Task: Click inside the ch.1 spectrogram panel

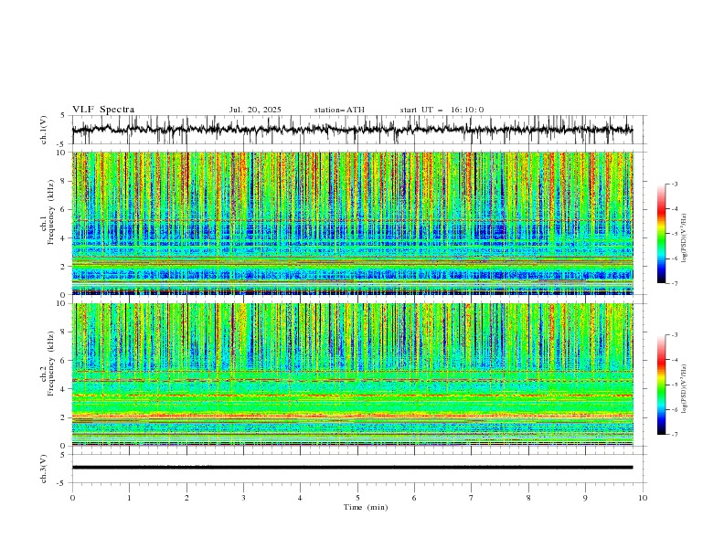Action: pos(353,223)
